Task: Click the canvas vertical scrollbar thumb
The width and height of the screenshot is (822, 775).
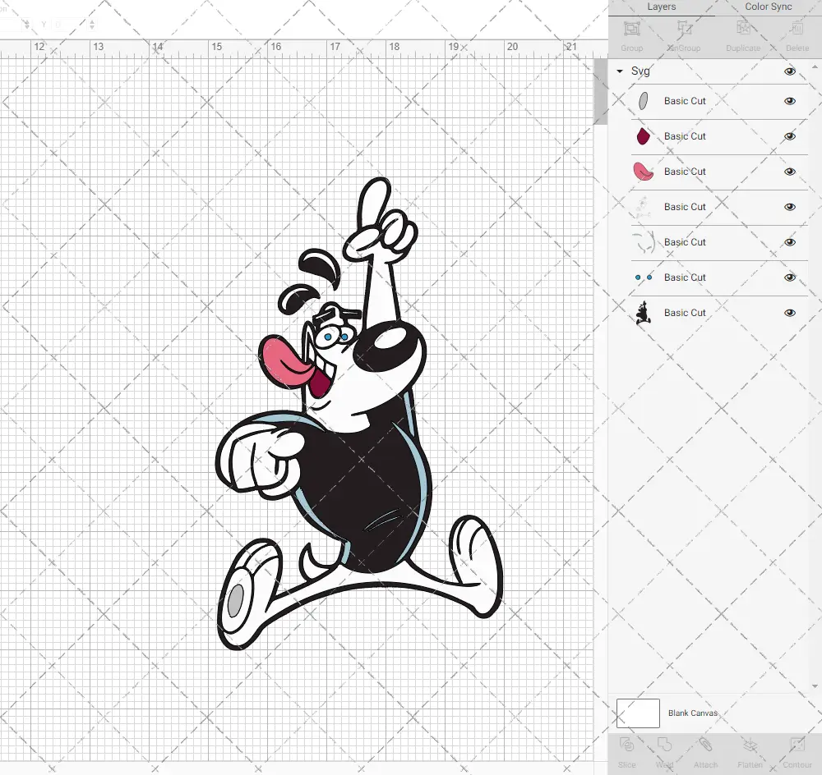Action: click(600, 92)
